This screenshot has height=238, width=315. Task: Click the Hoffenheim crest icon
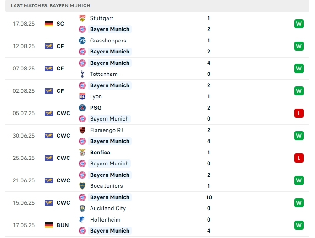tap(82, 220)
